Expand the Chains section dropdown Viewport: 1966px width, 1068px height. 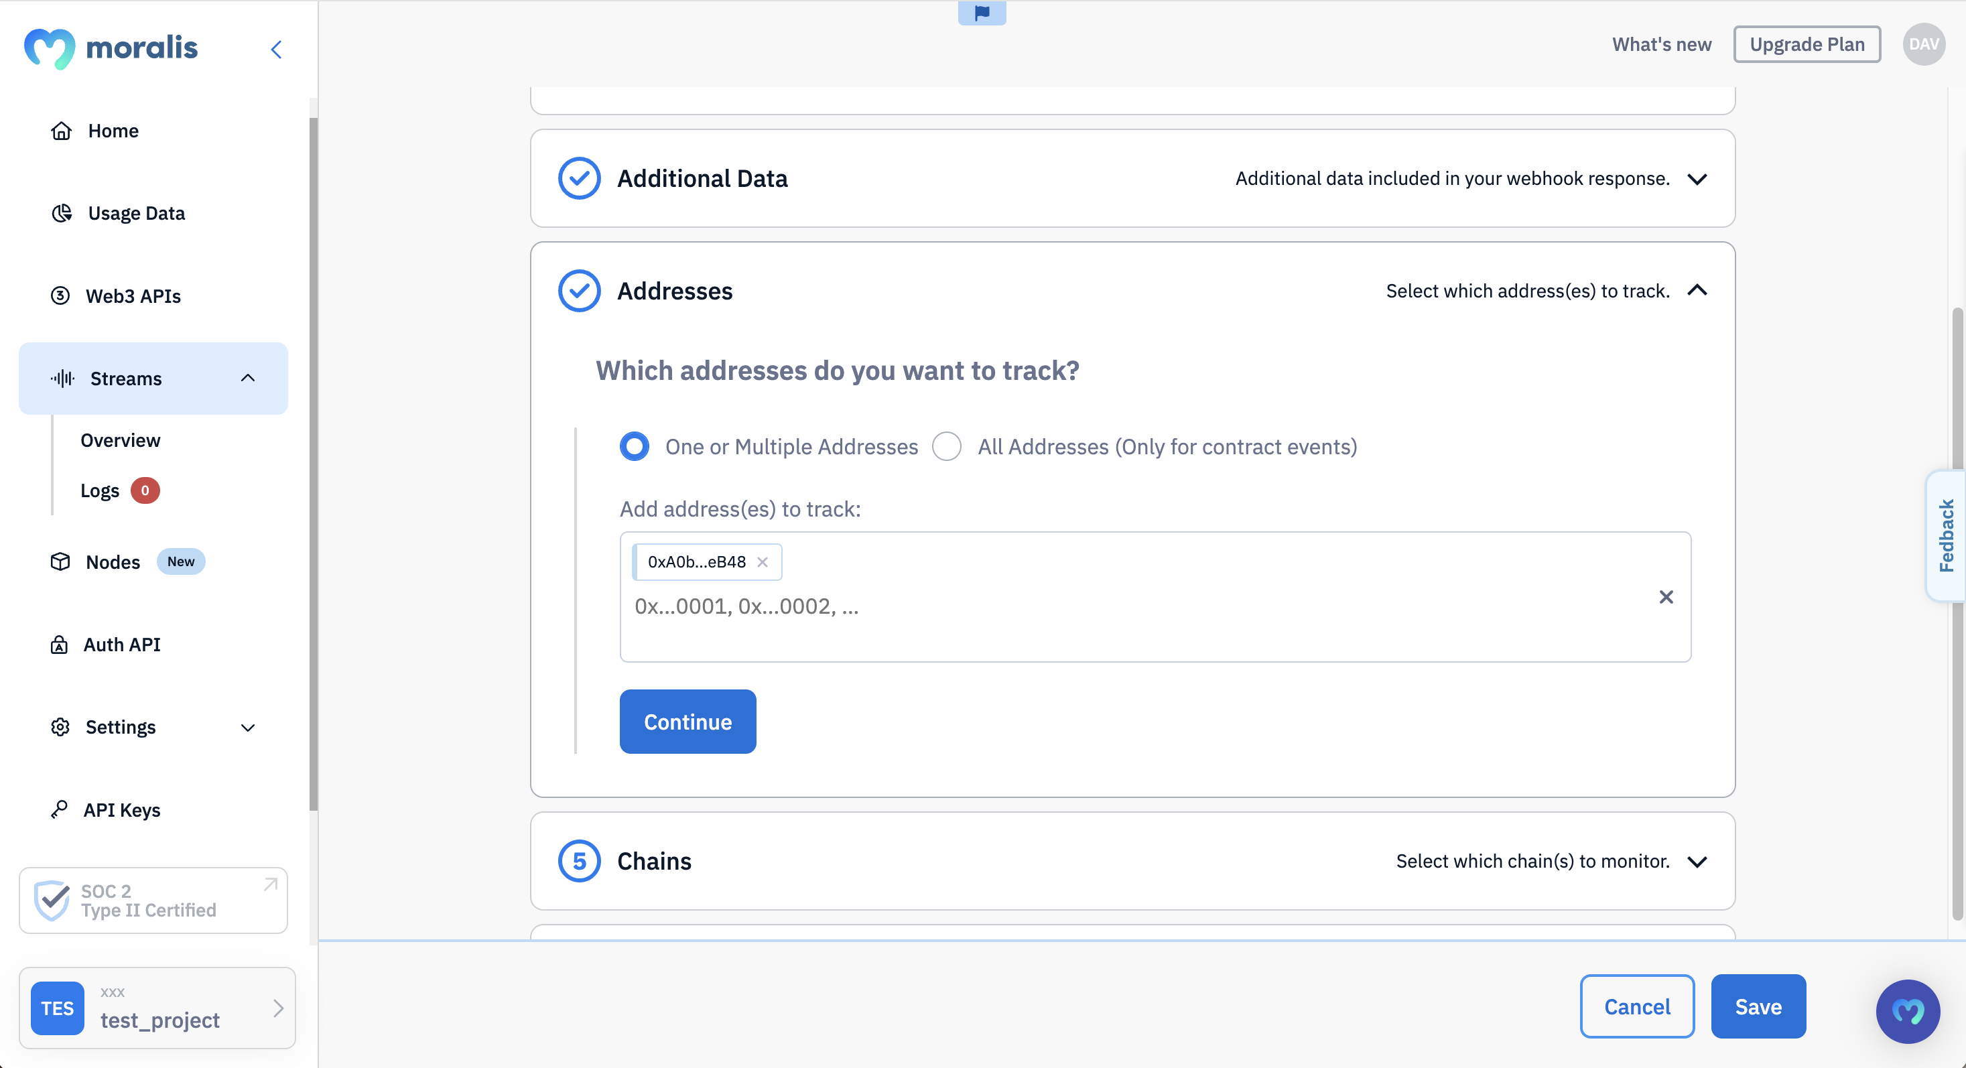(x=1697, y=860)
